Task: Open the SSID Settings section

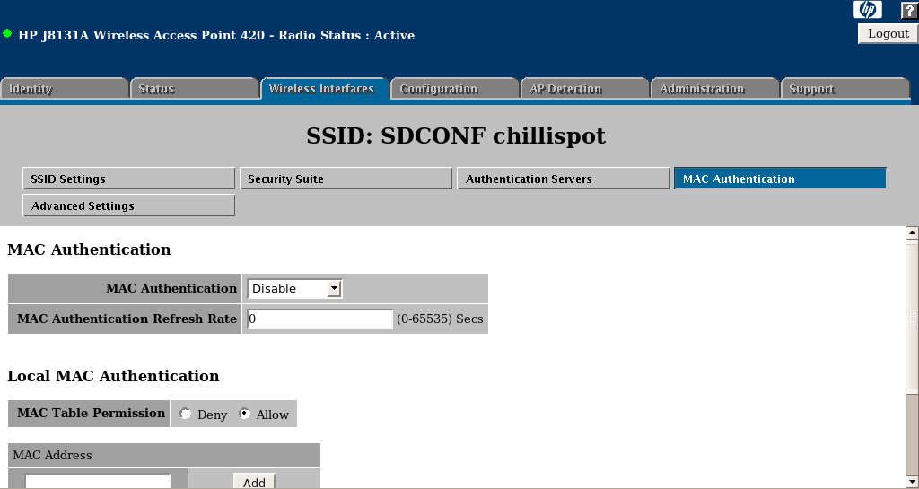Action: tap(128, 179)
